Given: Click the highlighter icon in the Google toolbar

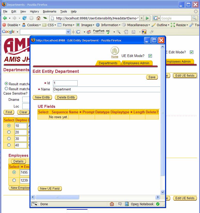Looking at the screenshot, I should click(x=152, y=32).
